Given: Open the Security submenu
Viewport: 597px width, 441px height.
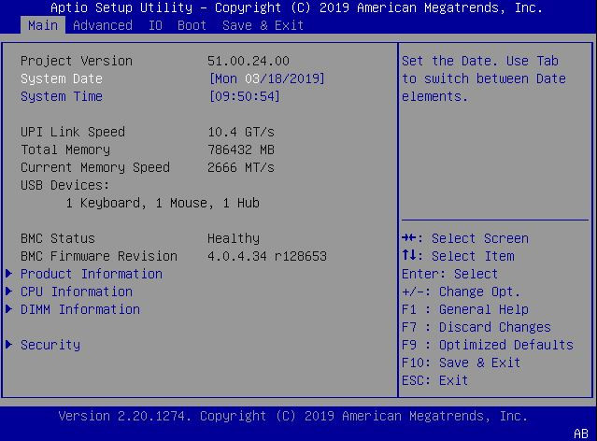Looking at the screenshot, I should (x=50, y=345).
